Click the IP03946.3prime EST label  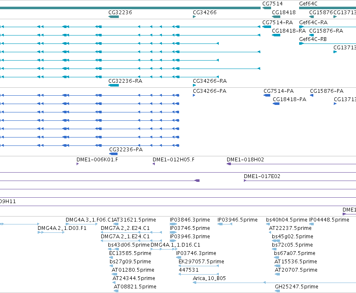click(190, 237)
